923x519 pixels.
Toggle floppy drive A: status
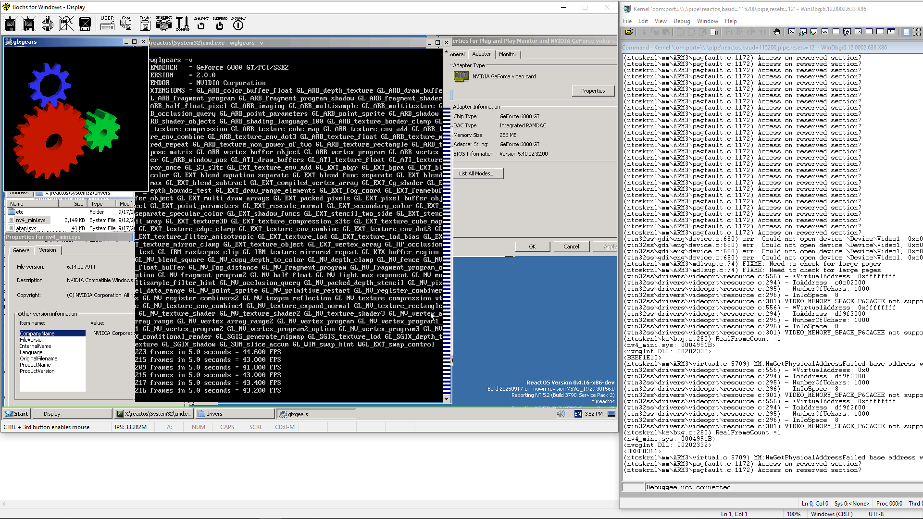click(10, 24)
